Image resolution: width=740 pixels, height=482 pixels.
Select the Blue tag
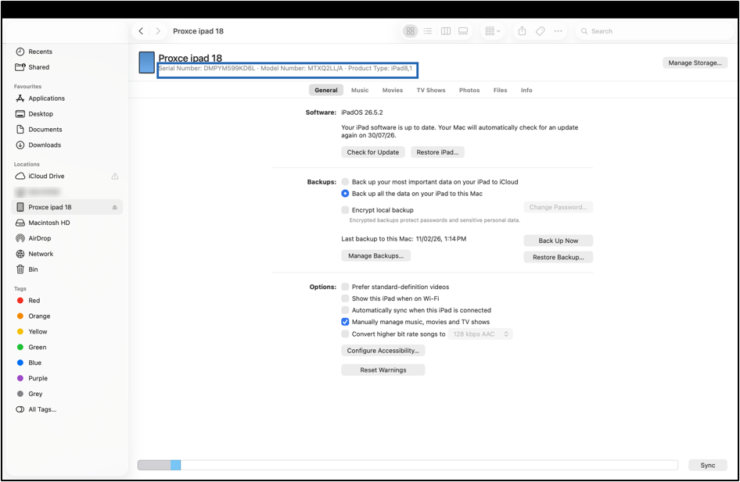click(66, 362)
